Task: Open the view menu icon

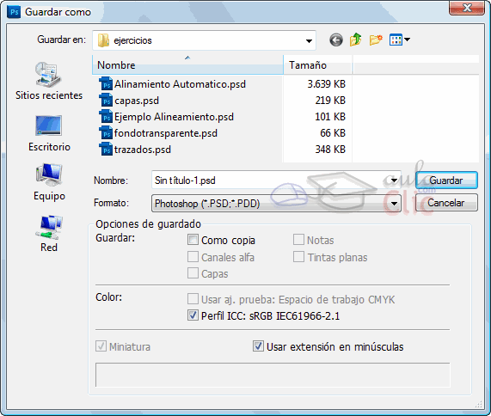Action: pyautogui.click(x=399, y=40)
